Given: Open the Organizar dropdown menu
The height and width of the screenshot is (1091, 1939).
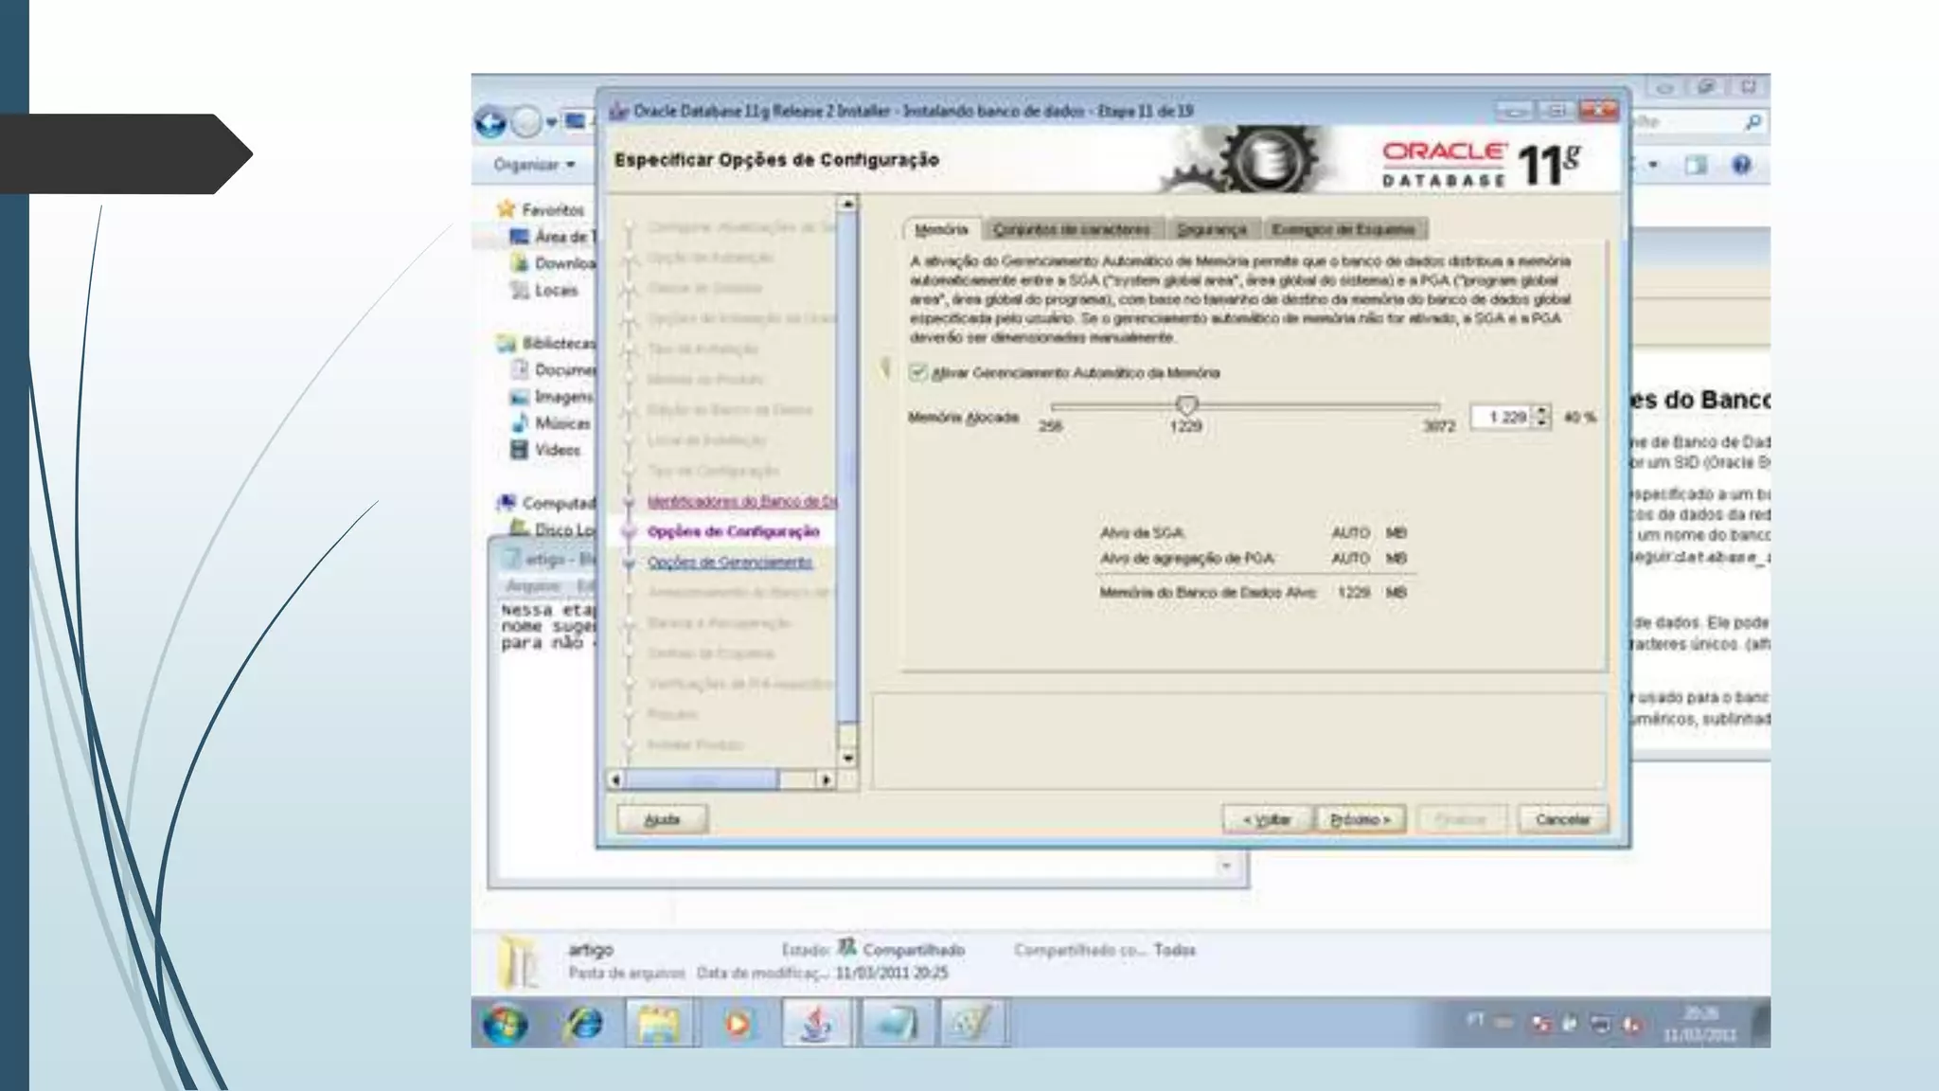Looking at the screenshot, I should pos(534,165).
